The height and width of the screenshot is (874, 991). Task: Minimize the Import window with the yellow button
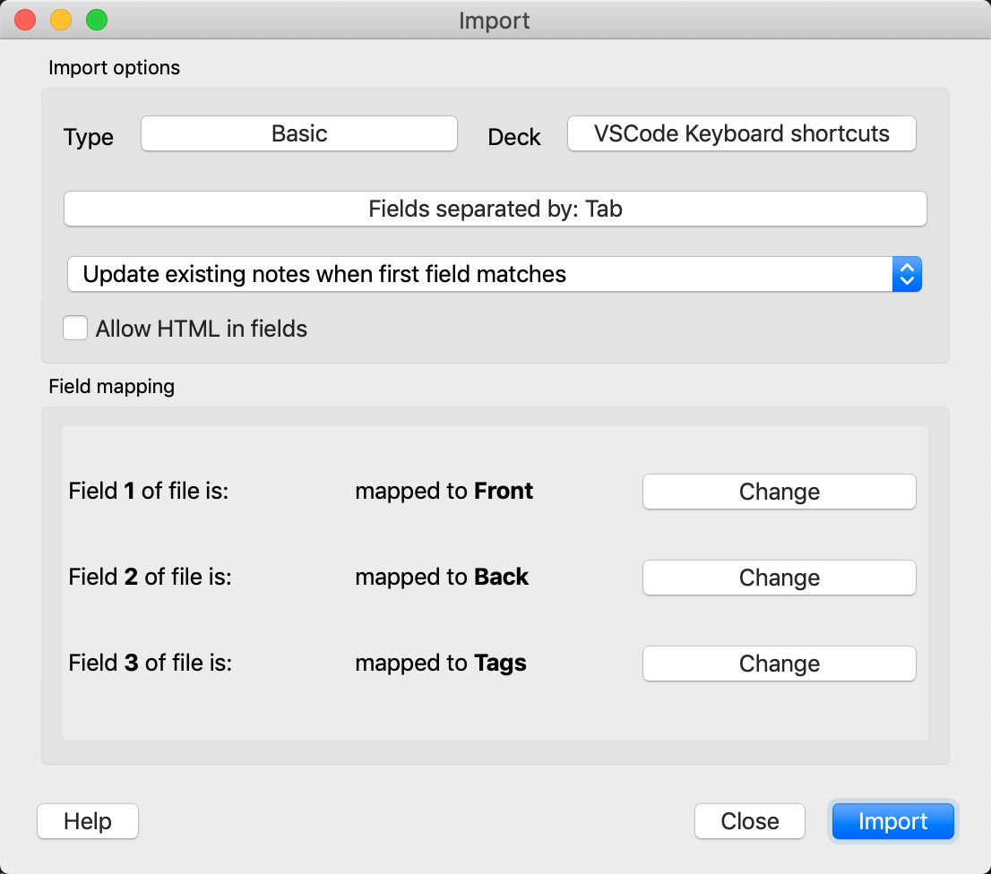59,19
